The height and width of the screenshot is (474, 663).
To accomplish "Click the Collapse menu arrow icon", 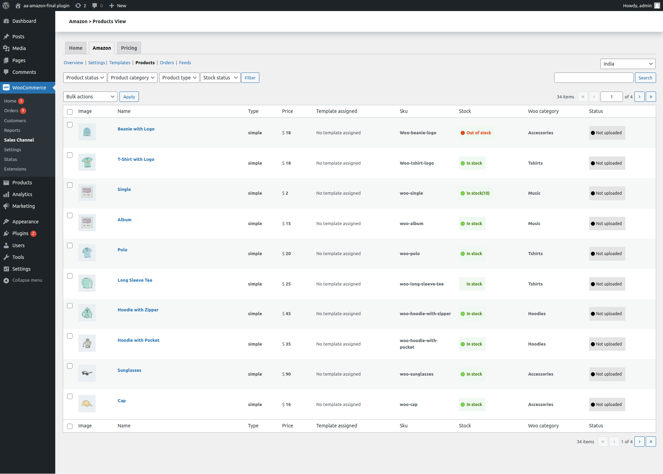I will tap(6, 280).
